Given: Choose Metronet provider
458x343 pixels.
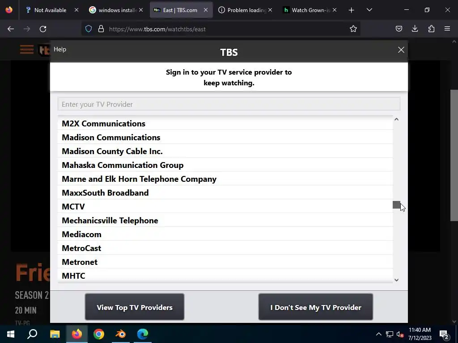Looking at the screenshot, I should (225, 262).
